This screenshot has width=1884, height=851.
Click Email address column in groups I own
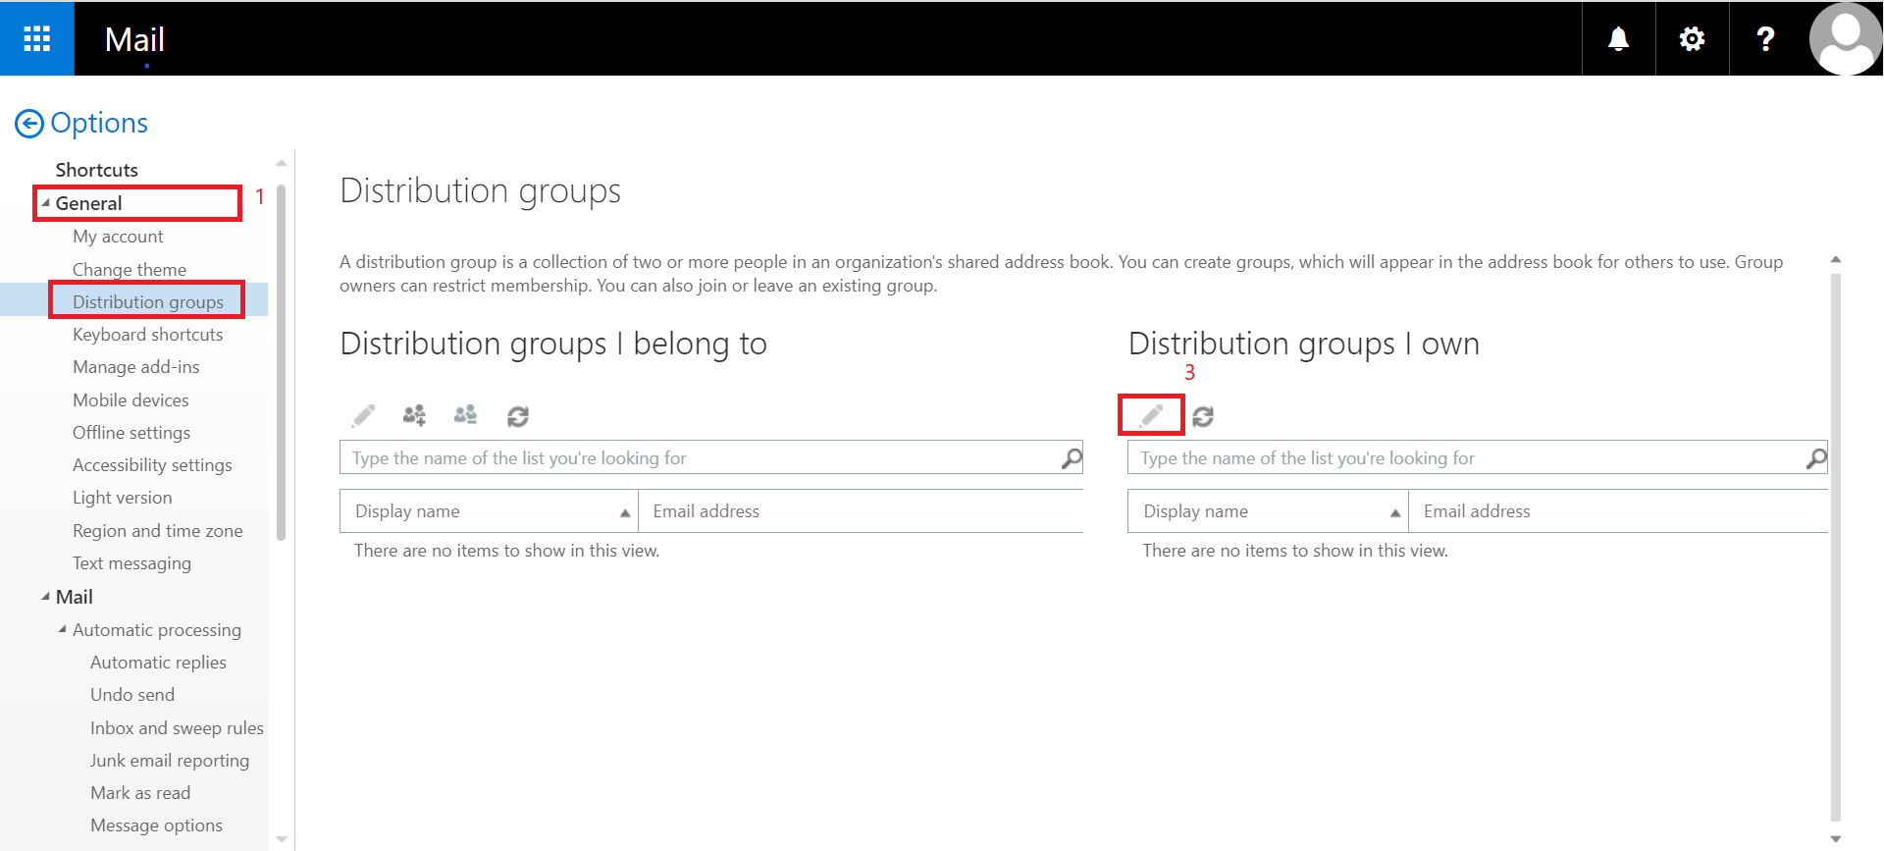(1618, 511)
